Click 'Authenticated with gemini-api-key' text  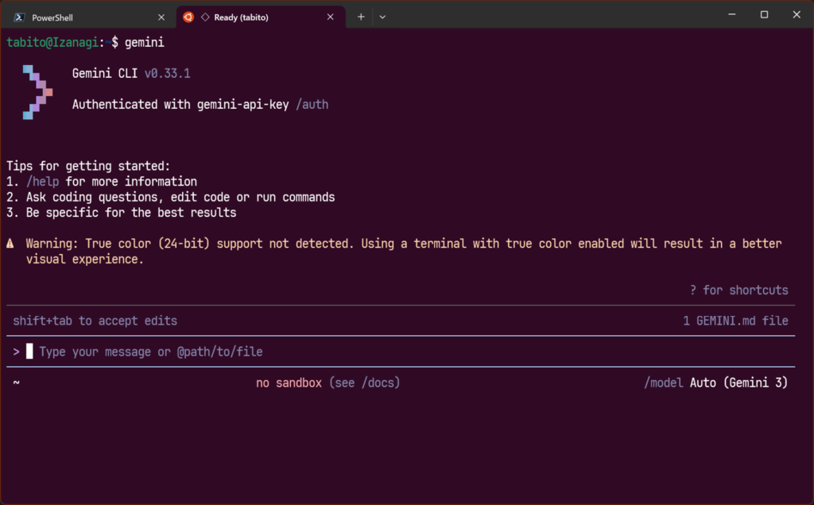point(180,104)
